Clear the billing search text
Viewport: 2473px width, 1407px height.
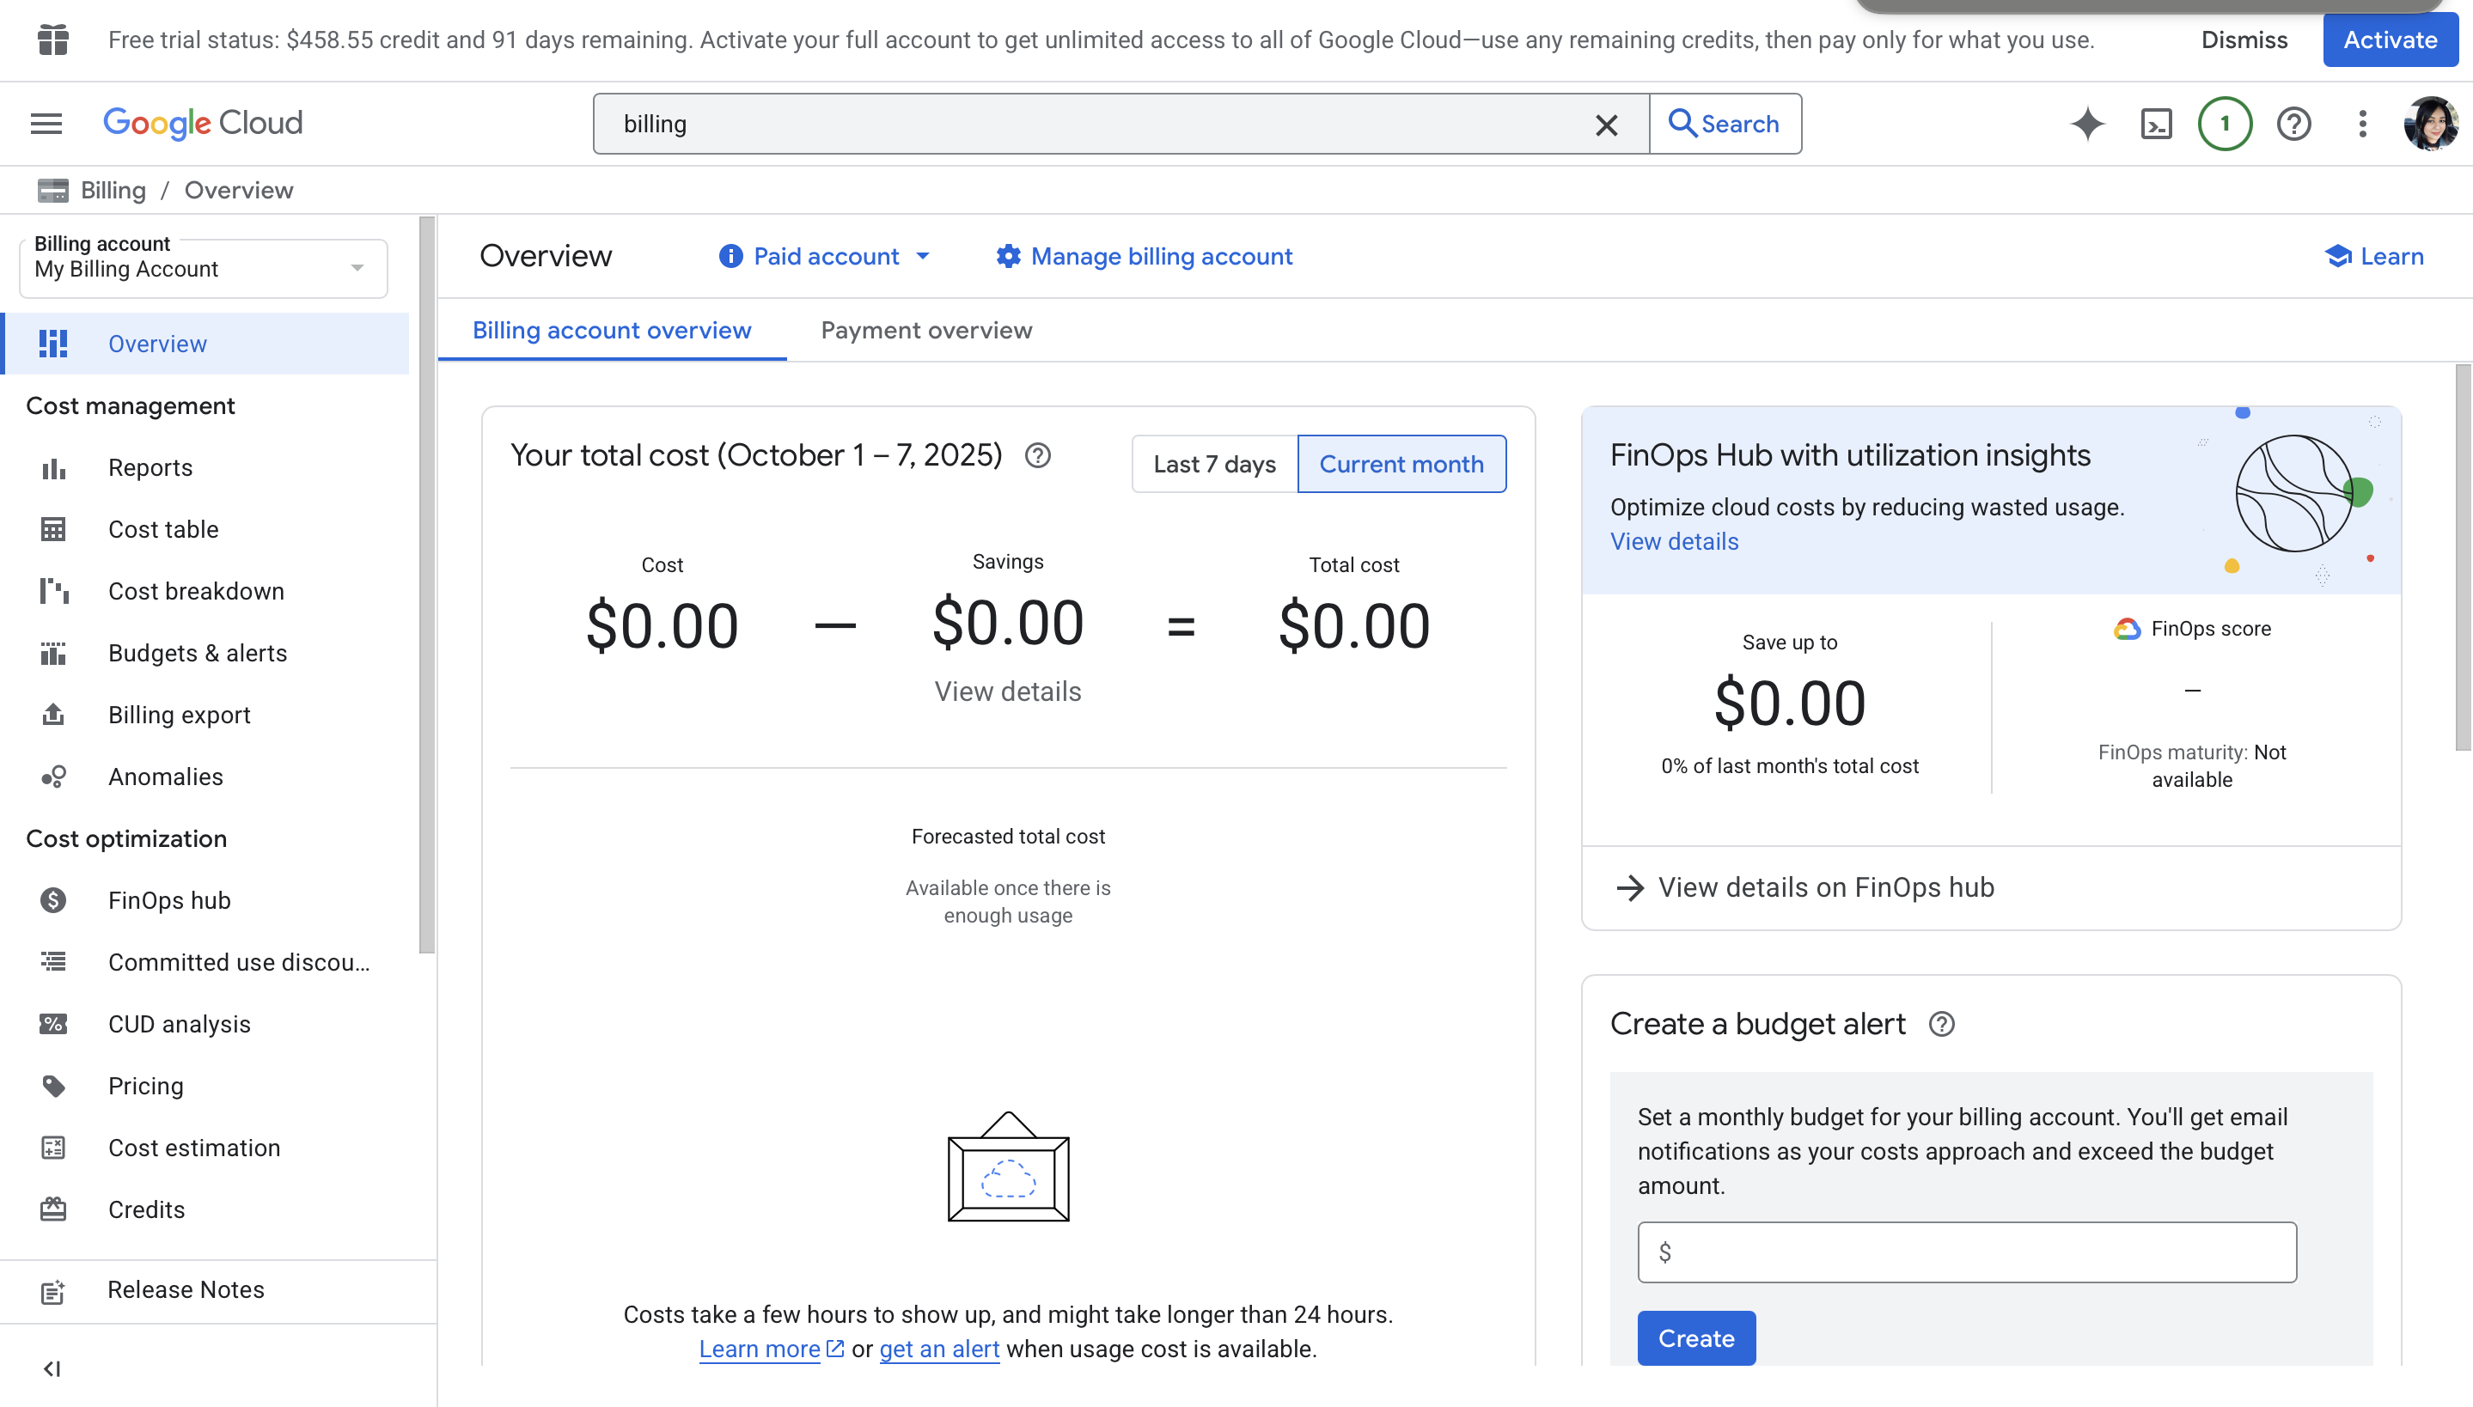tap(1606, 125)
